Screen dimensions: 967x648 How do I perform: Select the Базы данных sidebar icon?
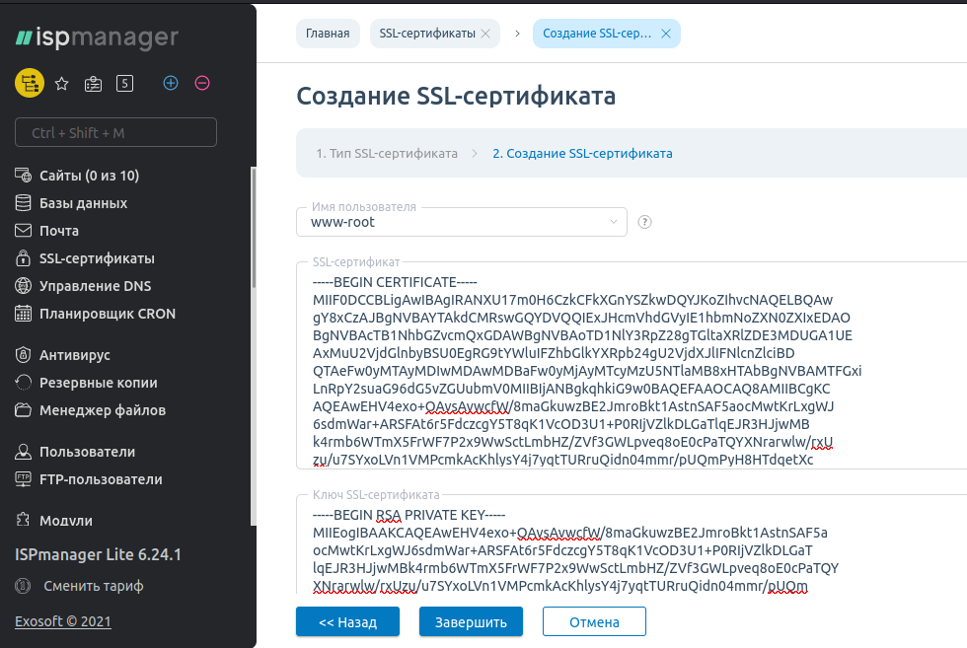22,203
